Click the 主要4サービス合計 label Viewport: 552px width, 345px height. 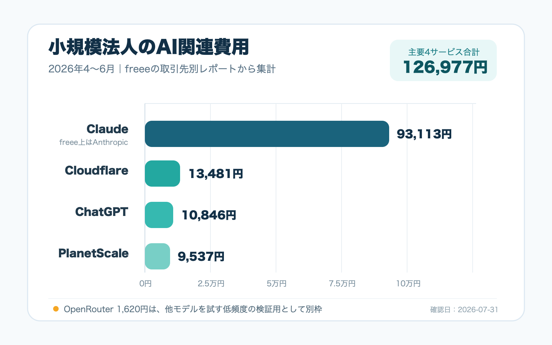pyautogui.click(x=444, y=52)
